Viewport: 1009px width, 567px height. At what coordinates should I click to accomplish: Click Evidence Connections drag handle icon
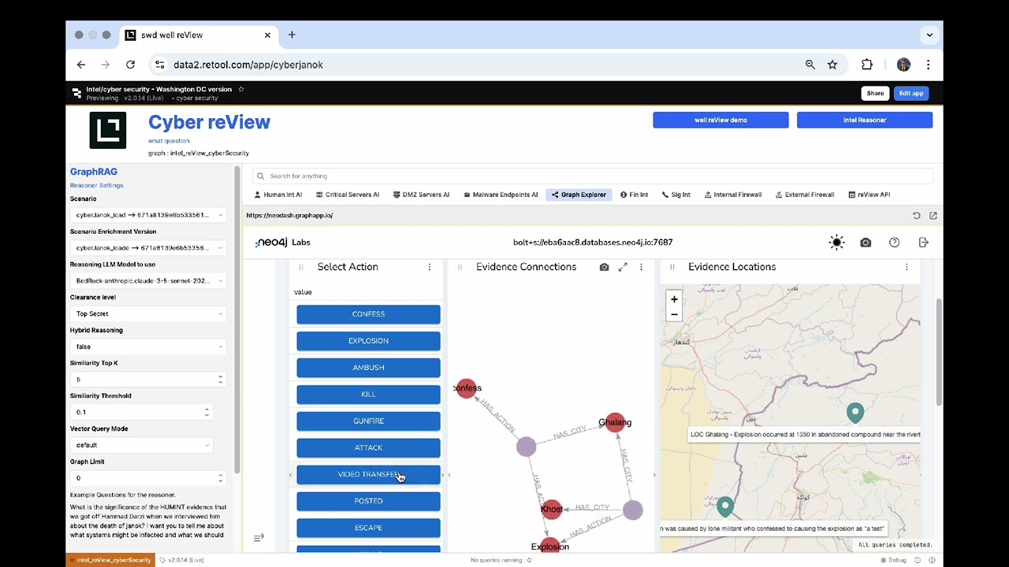[x=460, y=267]
